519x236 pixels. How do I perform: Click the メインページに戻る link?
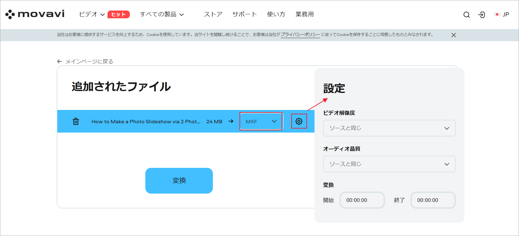[89, 61]
